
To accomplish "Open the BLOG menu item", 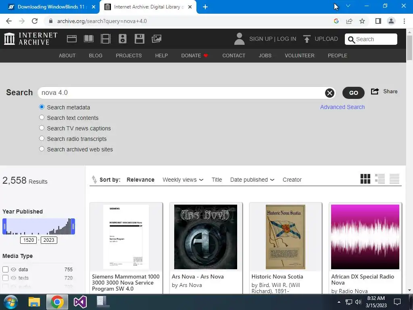I will pyautogui.click(x=96, y=56).
